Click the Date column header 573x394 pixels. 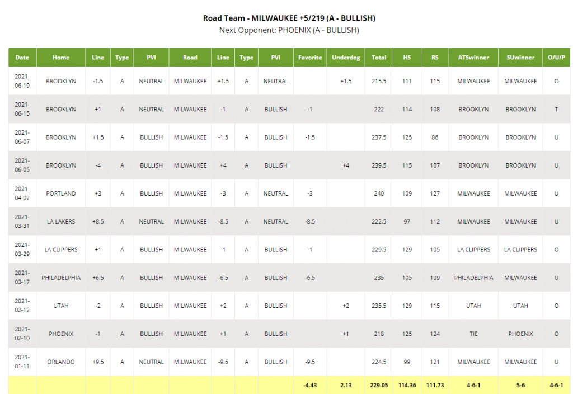coord(22,57)
